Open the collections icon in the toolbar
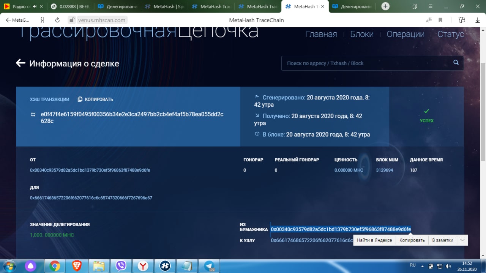This screenshot has height=273, width=486. pyautogui.click(x=462, y=20)
